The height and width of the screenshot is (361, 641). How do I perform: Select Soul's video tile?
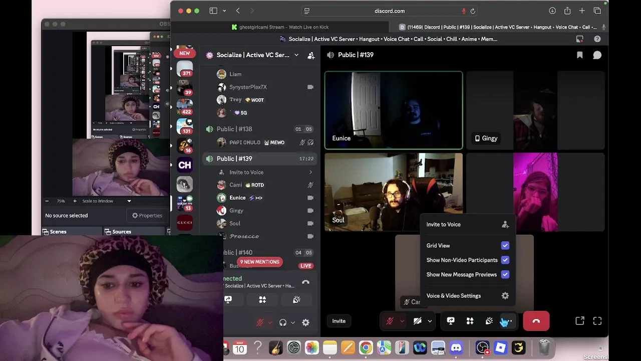pyautogui.click(x=394, y=192)
